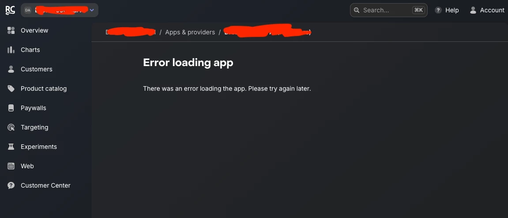This screenshot has height=218, width=508.
Task: Select the Product catalog tag icon
Action: 11,89
